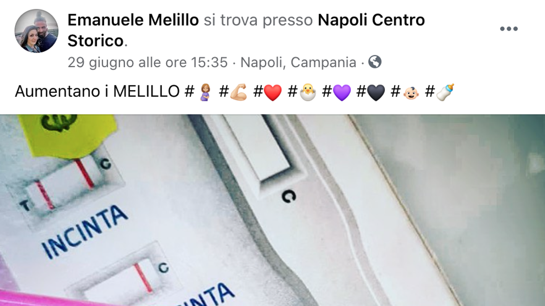The width and height of the screenshot is (545, 306).
Task: Click the globe public privacy icon
Action: (x=375, y=62)
